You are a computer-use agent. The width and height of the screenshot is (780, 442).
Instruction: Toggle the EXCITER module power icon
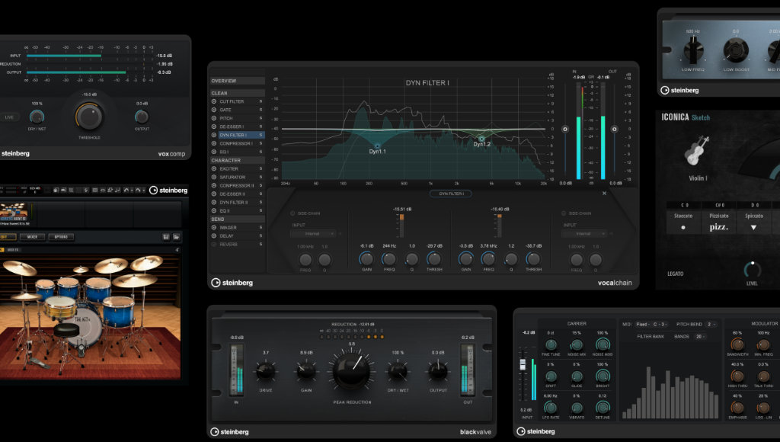(214, 168)
